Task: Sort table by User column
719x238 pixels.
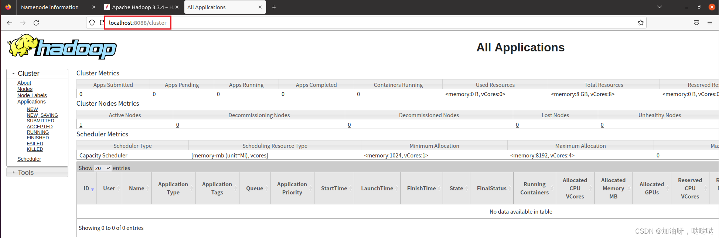Action: pos(109,188)
